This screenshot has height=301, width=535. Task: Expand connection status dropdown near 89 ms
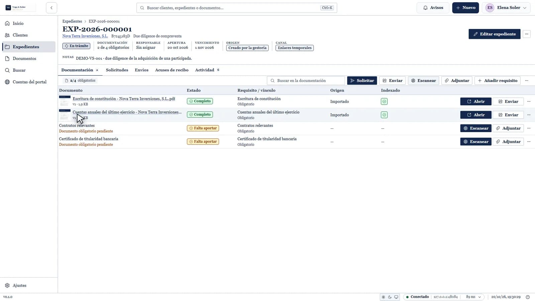point(480,297)
